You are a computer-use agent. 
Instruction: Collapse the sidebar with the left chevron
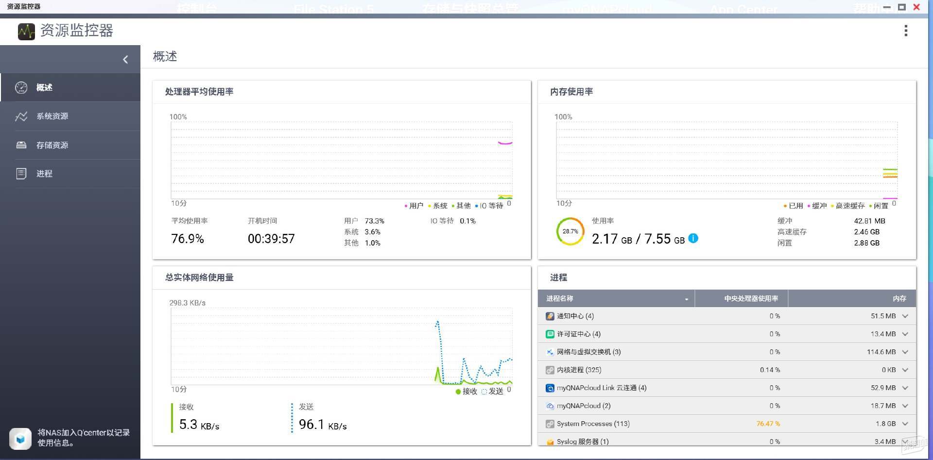[x=125, y=59]
